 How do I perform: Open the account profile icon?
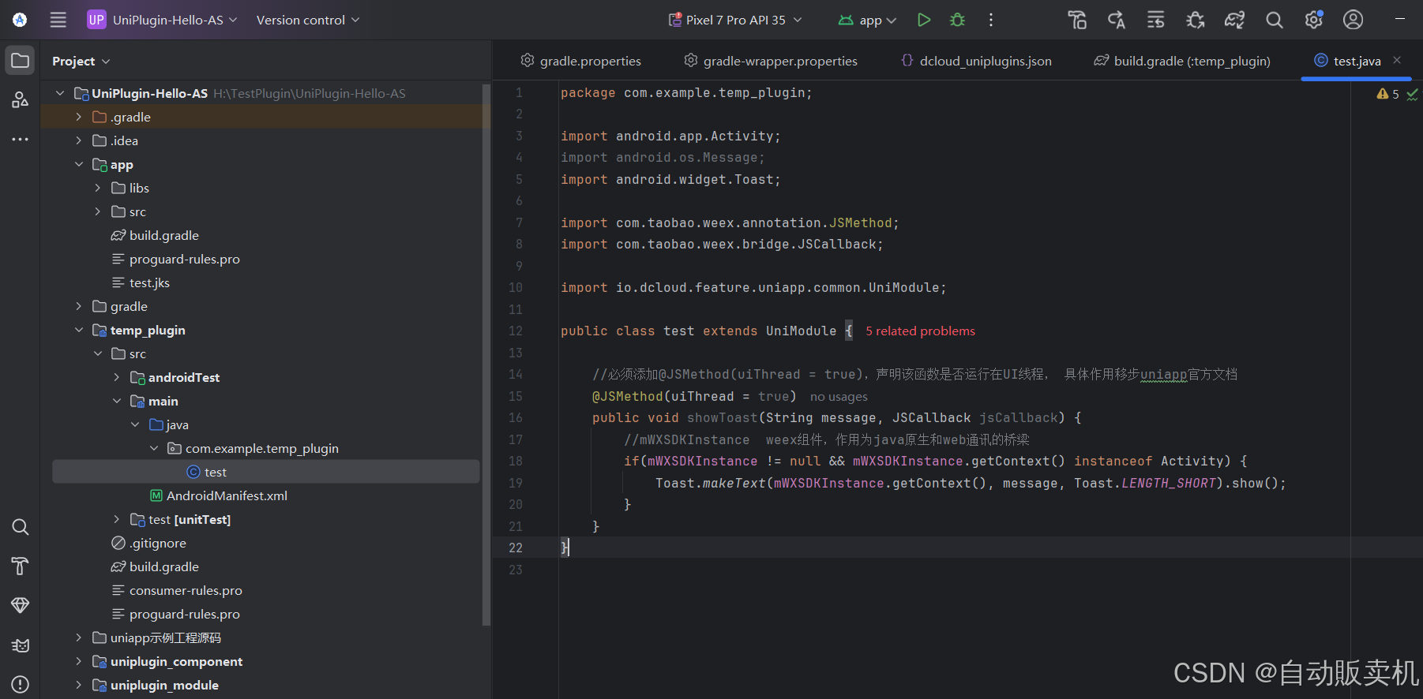tap(1354, 20)
